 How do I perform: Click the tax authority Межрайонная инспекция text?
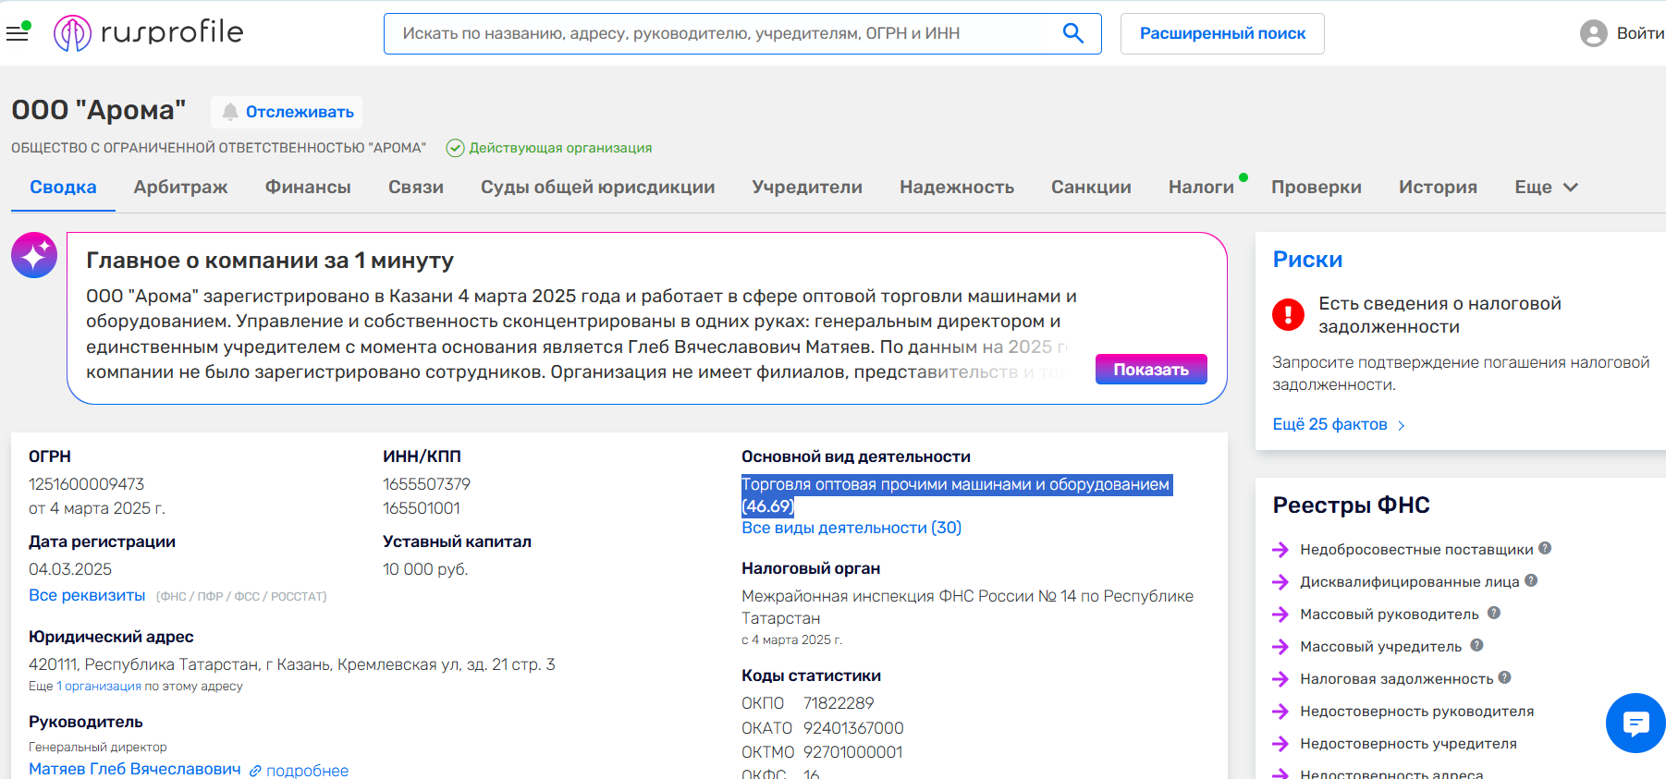(x=967, y=607)
